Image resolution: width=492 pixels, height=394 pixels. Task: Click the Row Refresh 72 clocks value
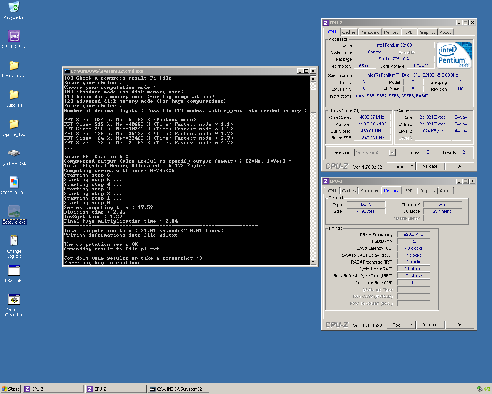(414, 275)
